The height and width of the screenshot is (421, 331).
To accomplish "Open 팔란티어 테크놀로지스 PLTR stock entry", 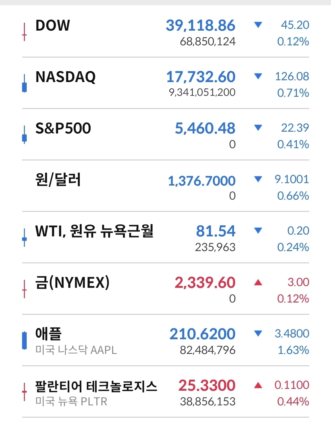I will tap(166, 392).
